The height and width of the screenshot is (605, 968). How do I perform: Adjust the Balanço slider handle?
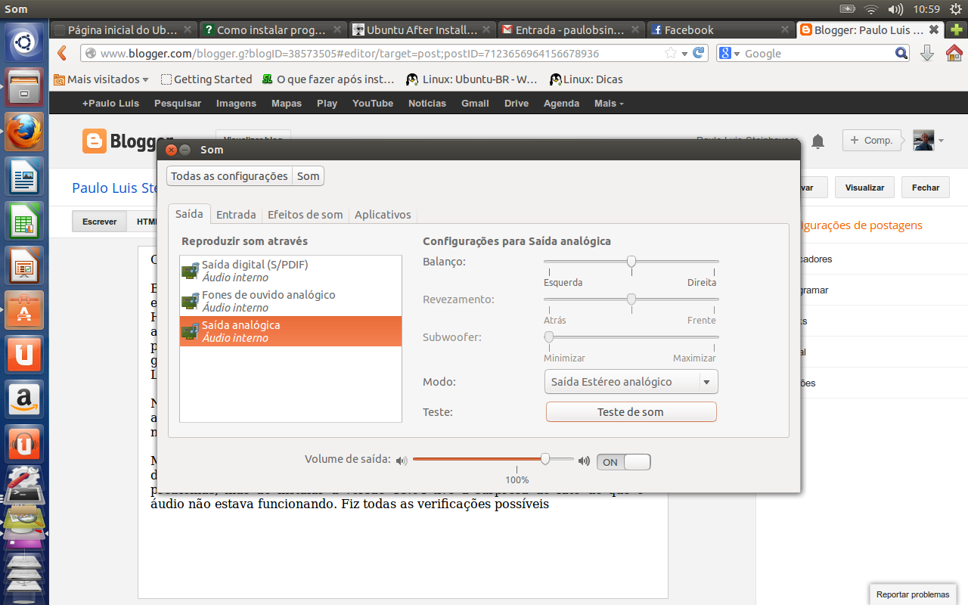pyautogui.click(x=631, y=262)
